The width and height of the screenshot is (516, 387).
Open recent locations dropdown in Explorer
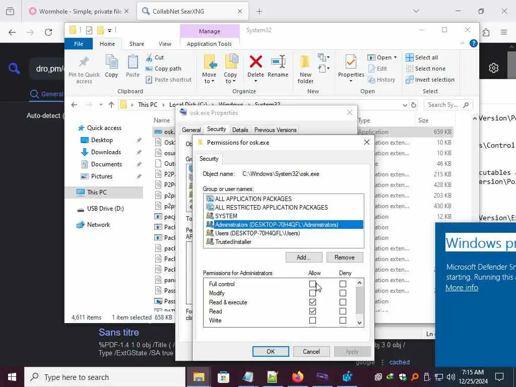pos(101,105)
